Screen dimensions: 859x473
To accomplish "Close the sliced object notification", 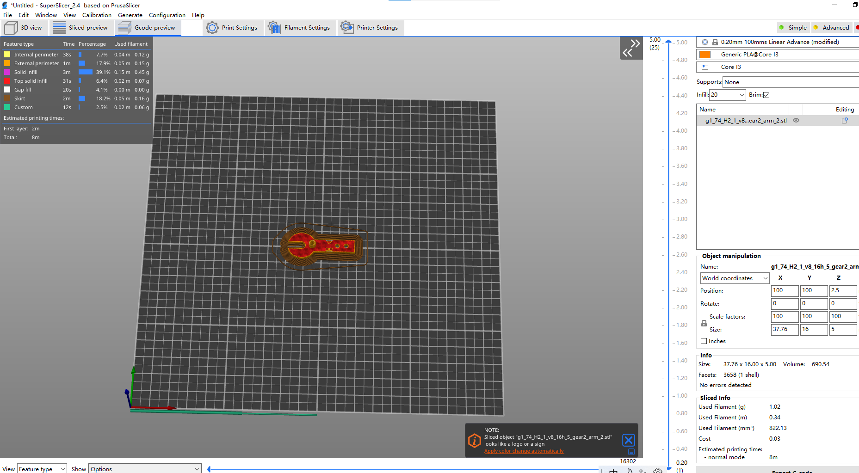I will click(629, 440).
